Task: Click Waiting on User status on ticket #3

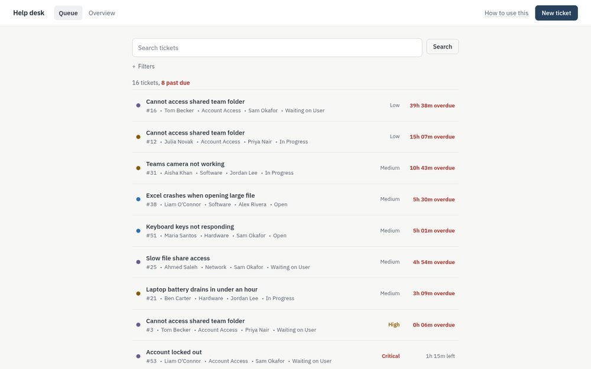Action: pyautogui.click(x=296, y=330)
